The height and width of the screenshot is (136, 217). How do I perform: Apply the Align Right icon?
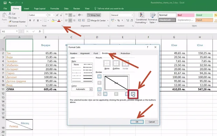point(74,21)
